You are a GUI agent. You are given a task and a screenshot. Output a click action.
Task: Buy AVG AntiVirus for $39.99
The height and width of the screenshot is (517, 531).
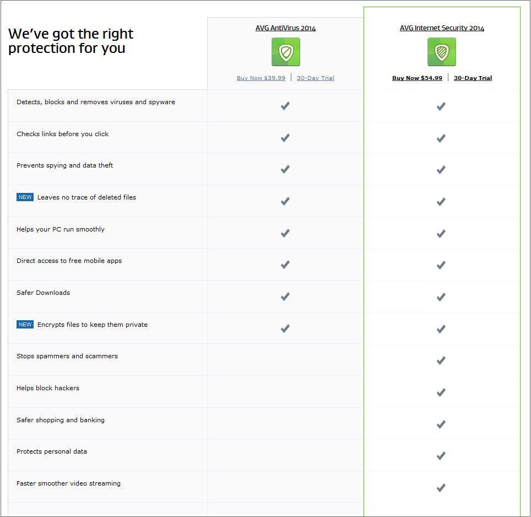(261, 78)
